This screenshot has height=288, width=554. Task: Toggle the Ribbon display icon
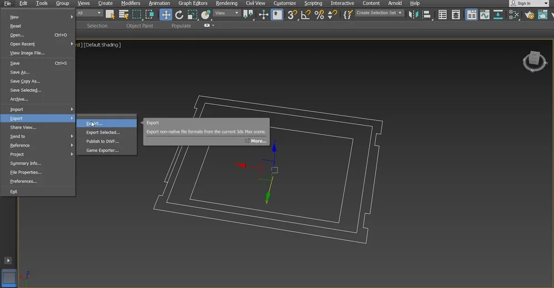(x=471, y=14)
